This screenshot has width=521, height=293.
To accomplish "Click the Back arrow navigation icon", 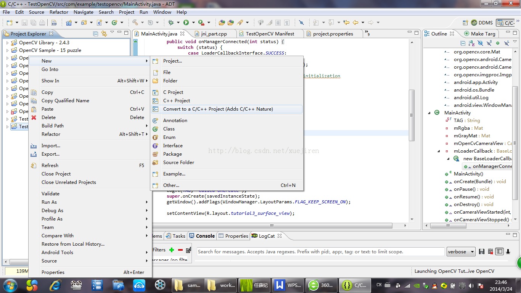I will click(355, 23).
